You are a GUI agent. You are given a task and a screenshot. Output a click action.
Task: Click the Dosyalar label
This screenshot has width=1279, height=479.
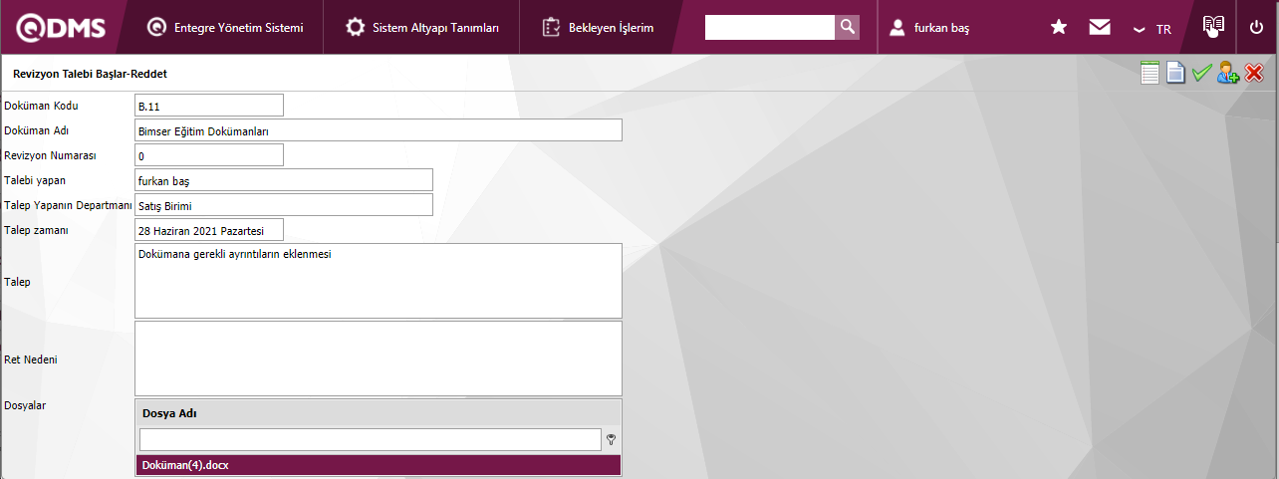26,405
